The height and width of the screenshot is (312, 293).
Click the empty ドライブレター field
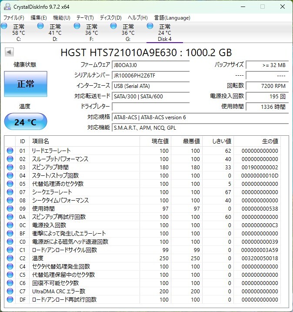(151, 107)
